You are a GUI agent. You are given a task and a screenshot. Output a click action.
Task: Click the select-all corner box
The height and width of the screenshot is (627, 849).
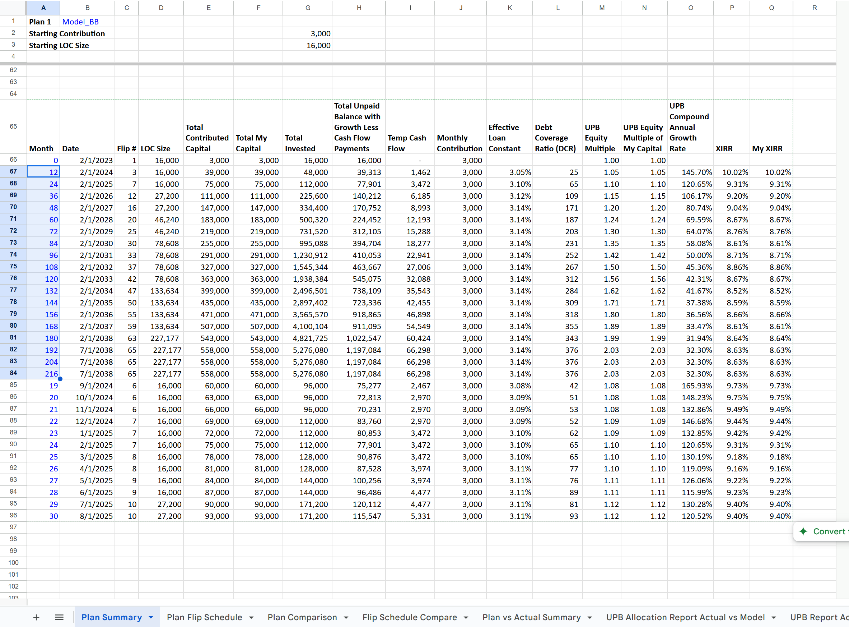[x=13, y=8]
